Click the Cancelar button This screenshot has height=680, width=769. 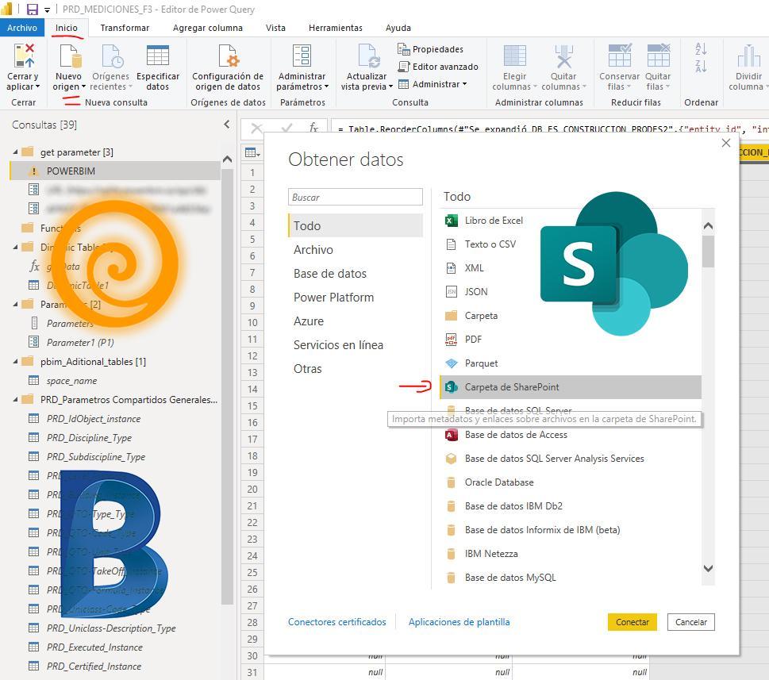[x=690, y=622]
